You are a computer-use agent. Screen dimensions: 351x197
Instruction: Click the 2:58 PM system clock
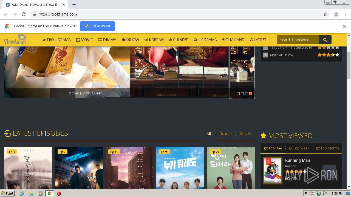tap(337, 193)
